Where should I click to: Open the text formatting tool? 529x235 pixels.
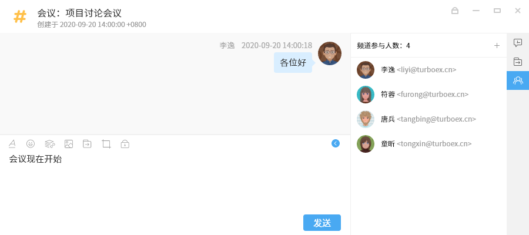pos(12,144)
